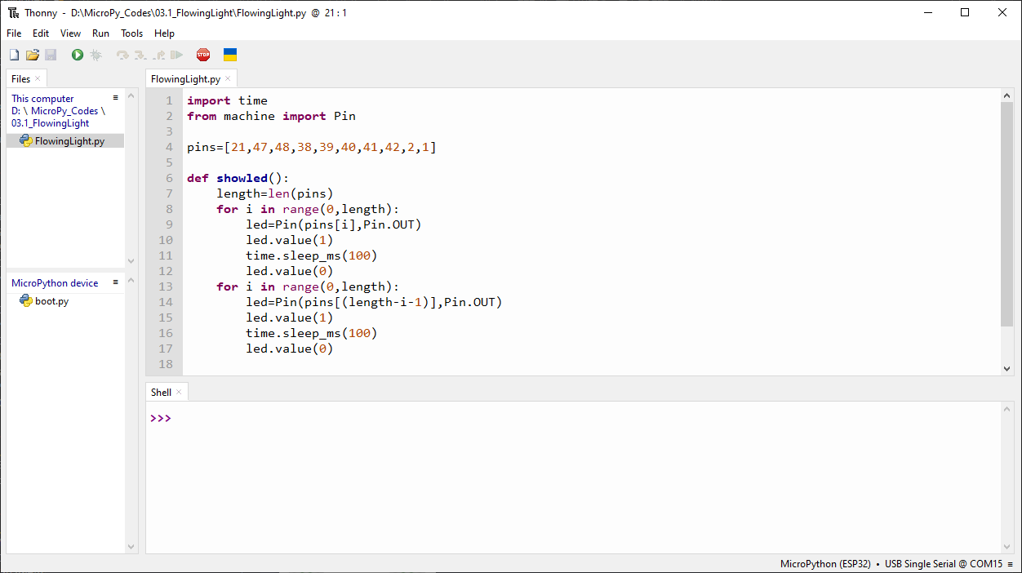Click the Ukraine flag icon
The image size is (1022, 573).
coord(230,55)
